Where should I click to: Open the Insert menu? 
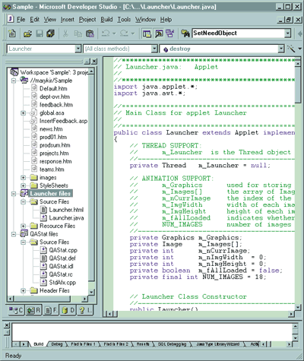(x=68, y=20)
